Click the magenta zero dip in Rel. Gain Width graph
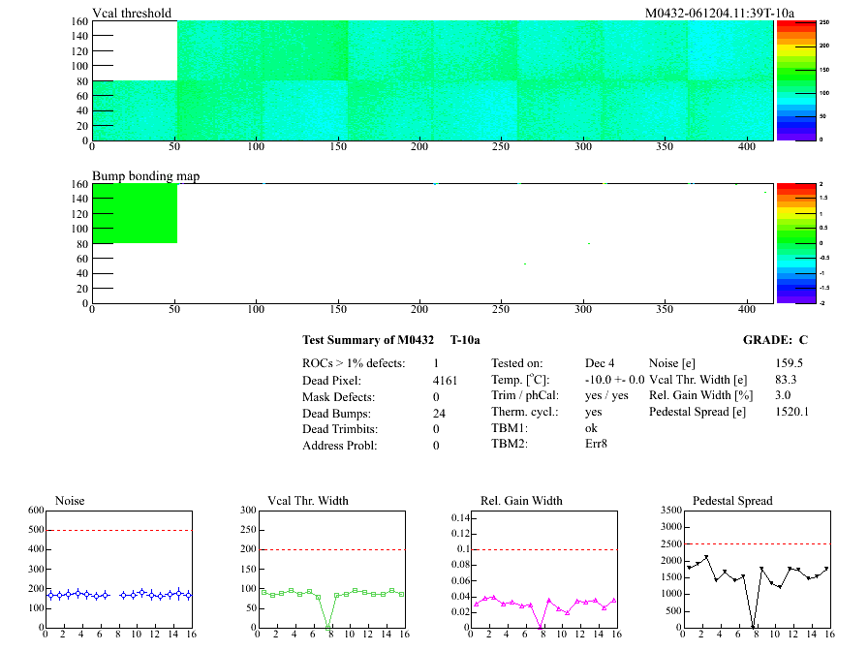This screenshot has width=868, height=651. point(541,627)
